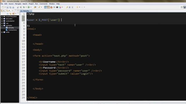This screenshot has height=104, width=186.
Task: Toggle the tan panel layout icon
Action: (x=49, y=7)
